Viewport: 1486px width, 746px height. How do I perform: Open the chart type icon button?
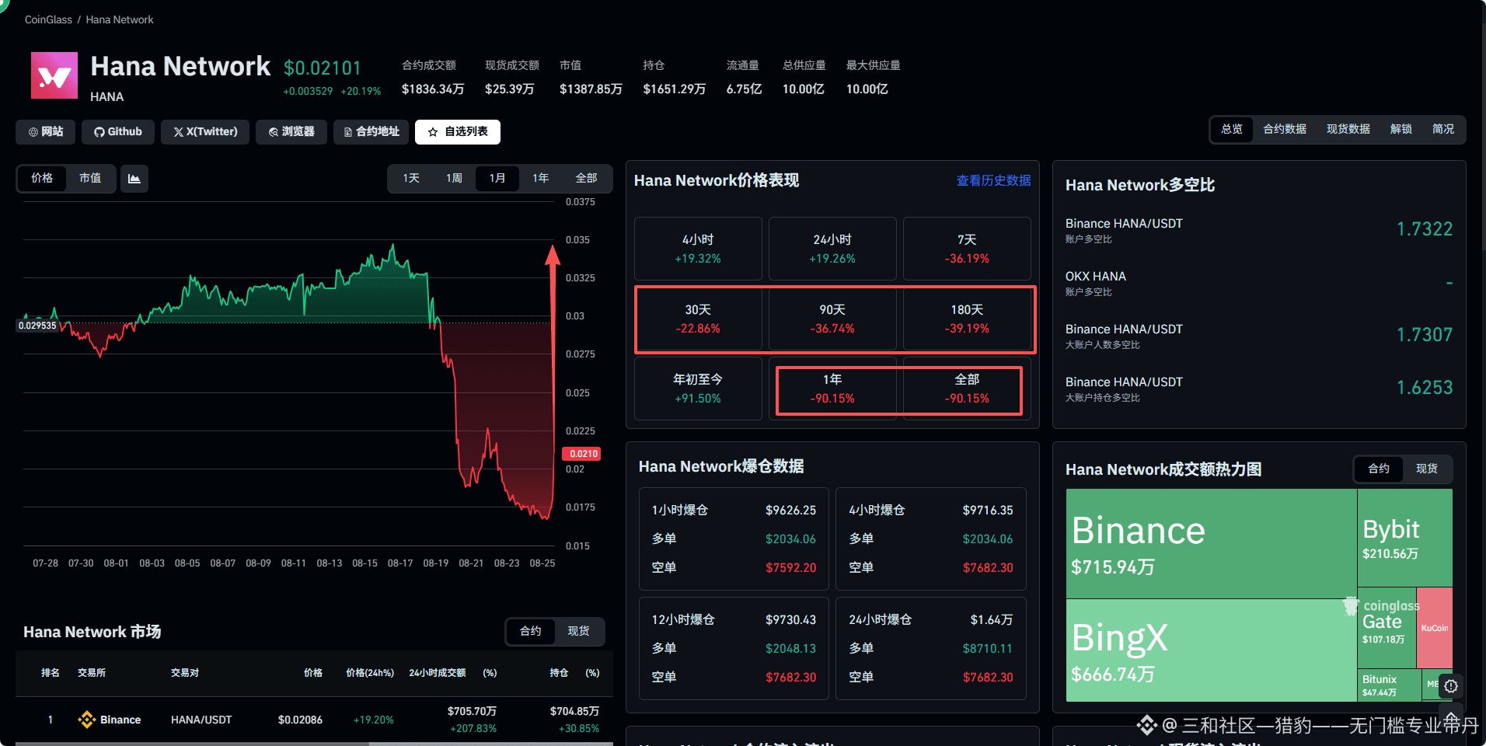point(134,179)
